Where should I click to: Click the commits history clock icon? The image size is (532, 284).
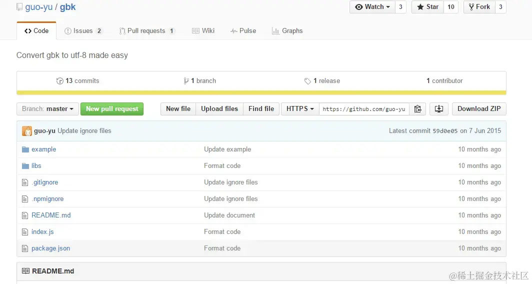pos(59,81)
